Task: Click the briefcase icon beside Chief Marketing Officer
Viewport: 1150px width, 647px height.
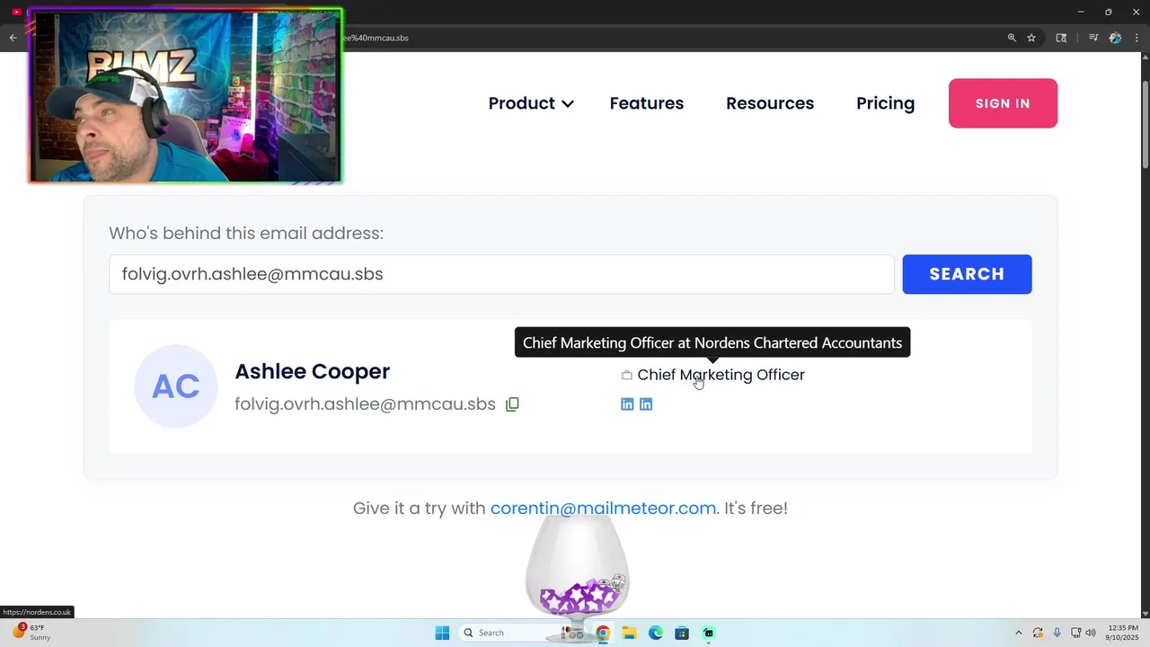Action: [x=627, y=375]
